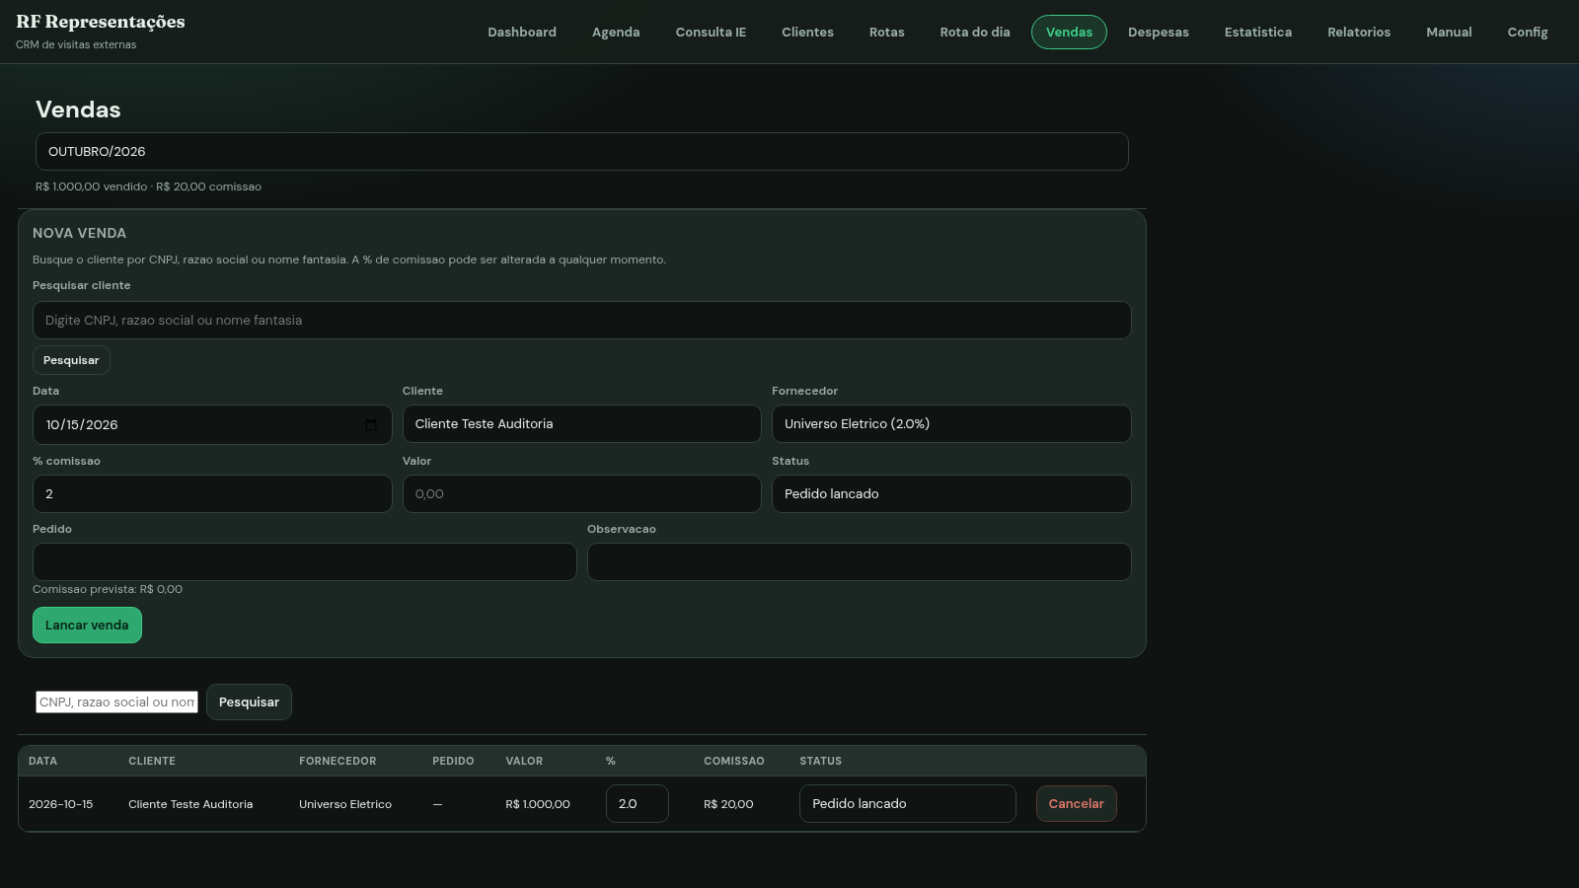Click Pesquisar button under Pesquisar cliente

click(71, 360)
